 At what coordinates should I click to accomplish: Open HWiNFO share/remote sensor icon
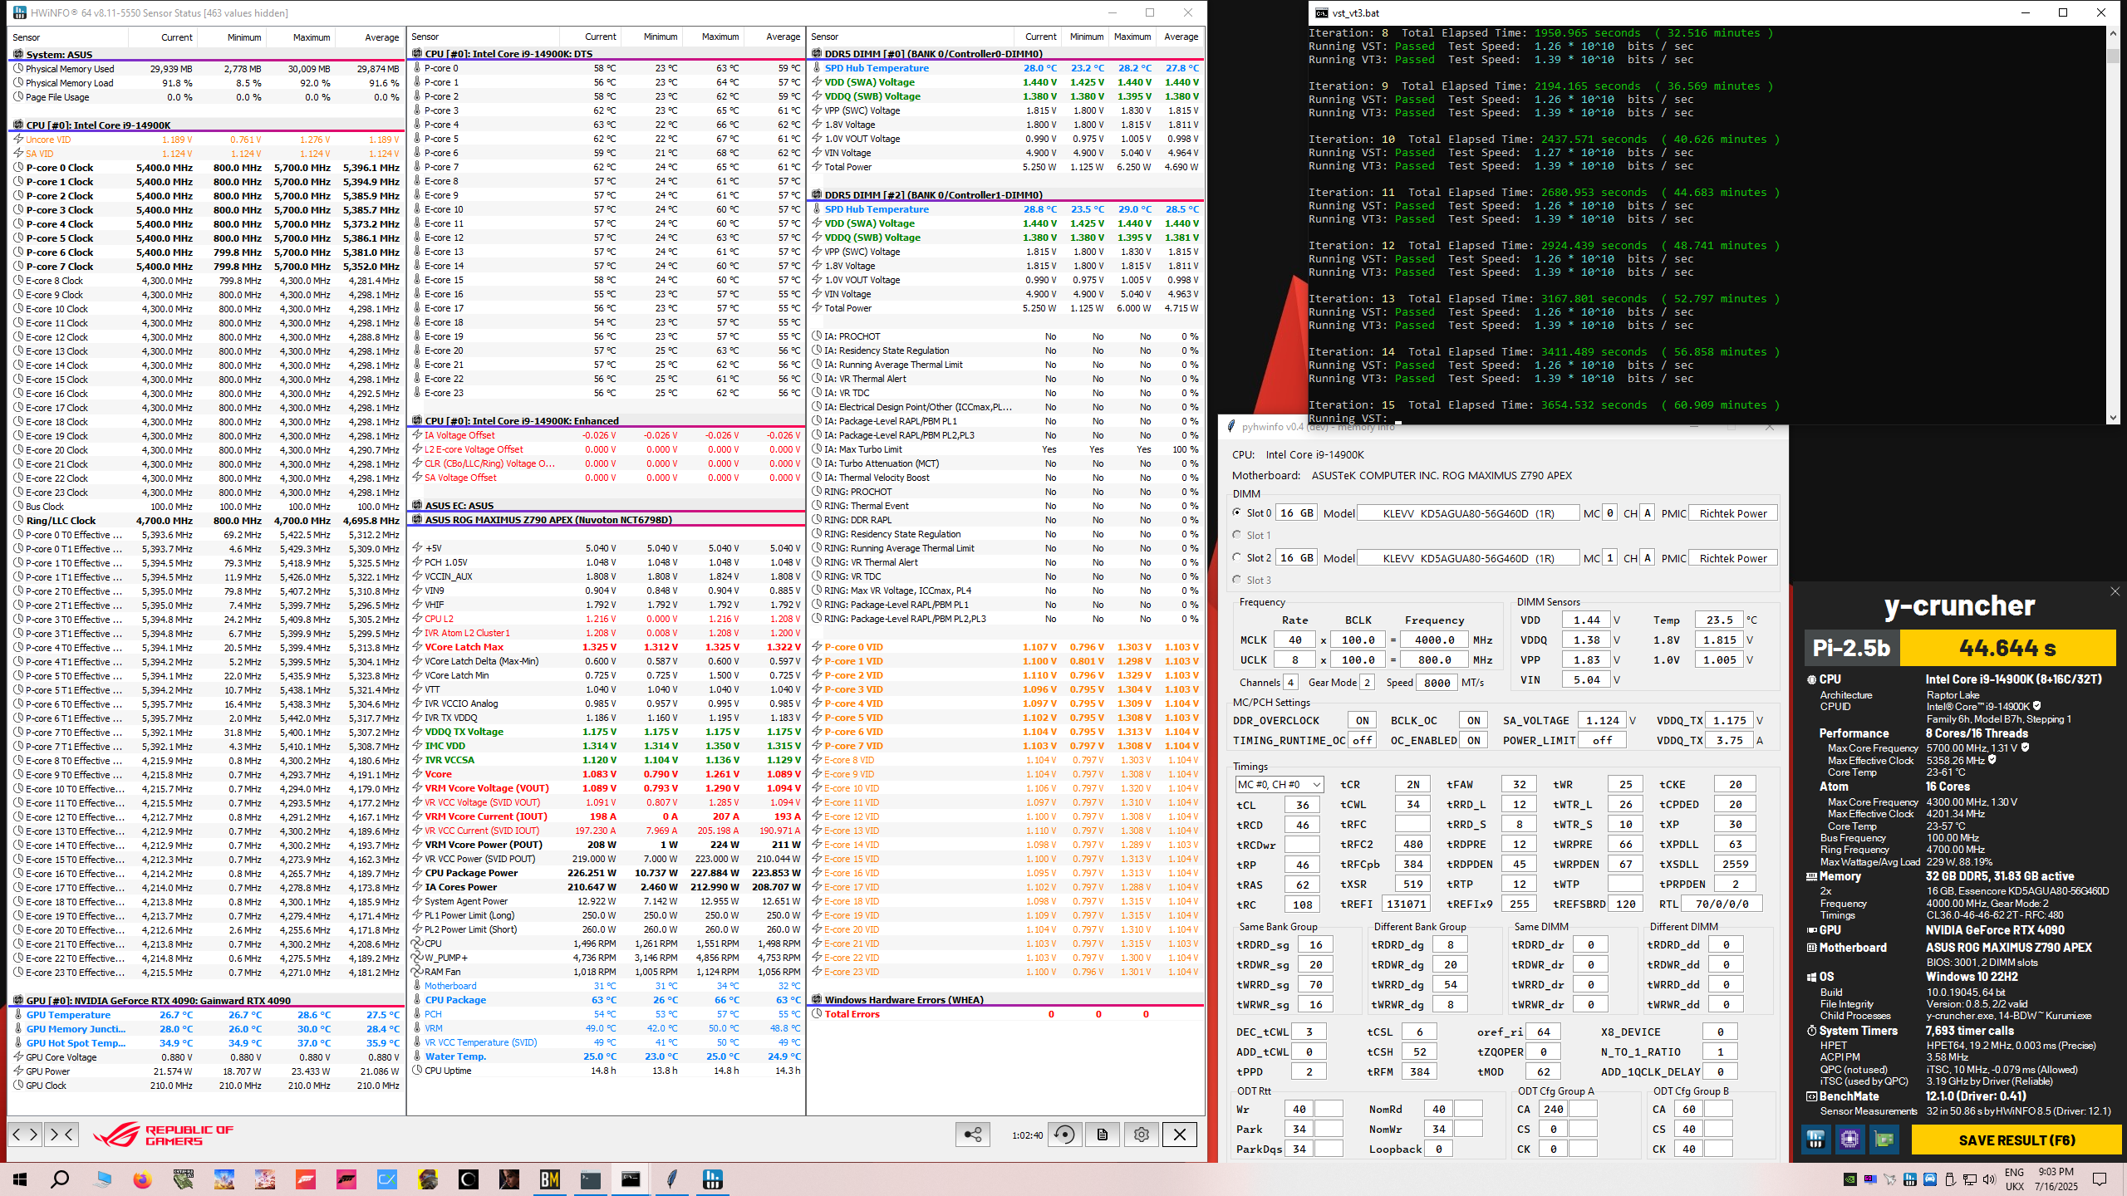973,1135
